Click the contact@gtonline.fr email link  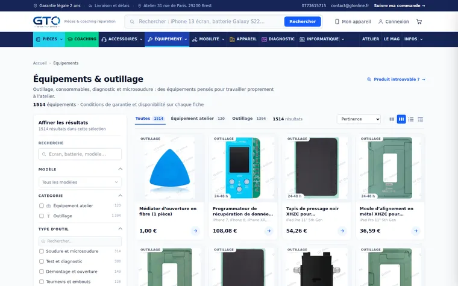click(x=350, y=5)
